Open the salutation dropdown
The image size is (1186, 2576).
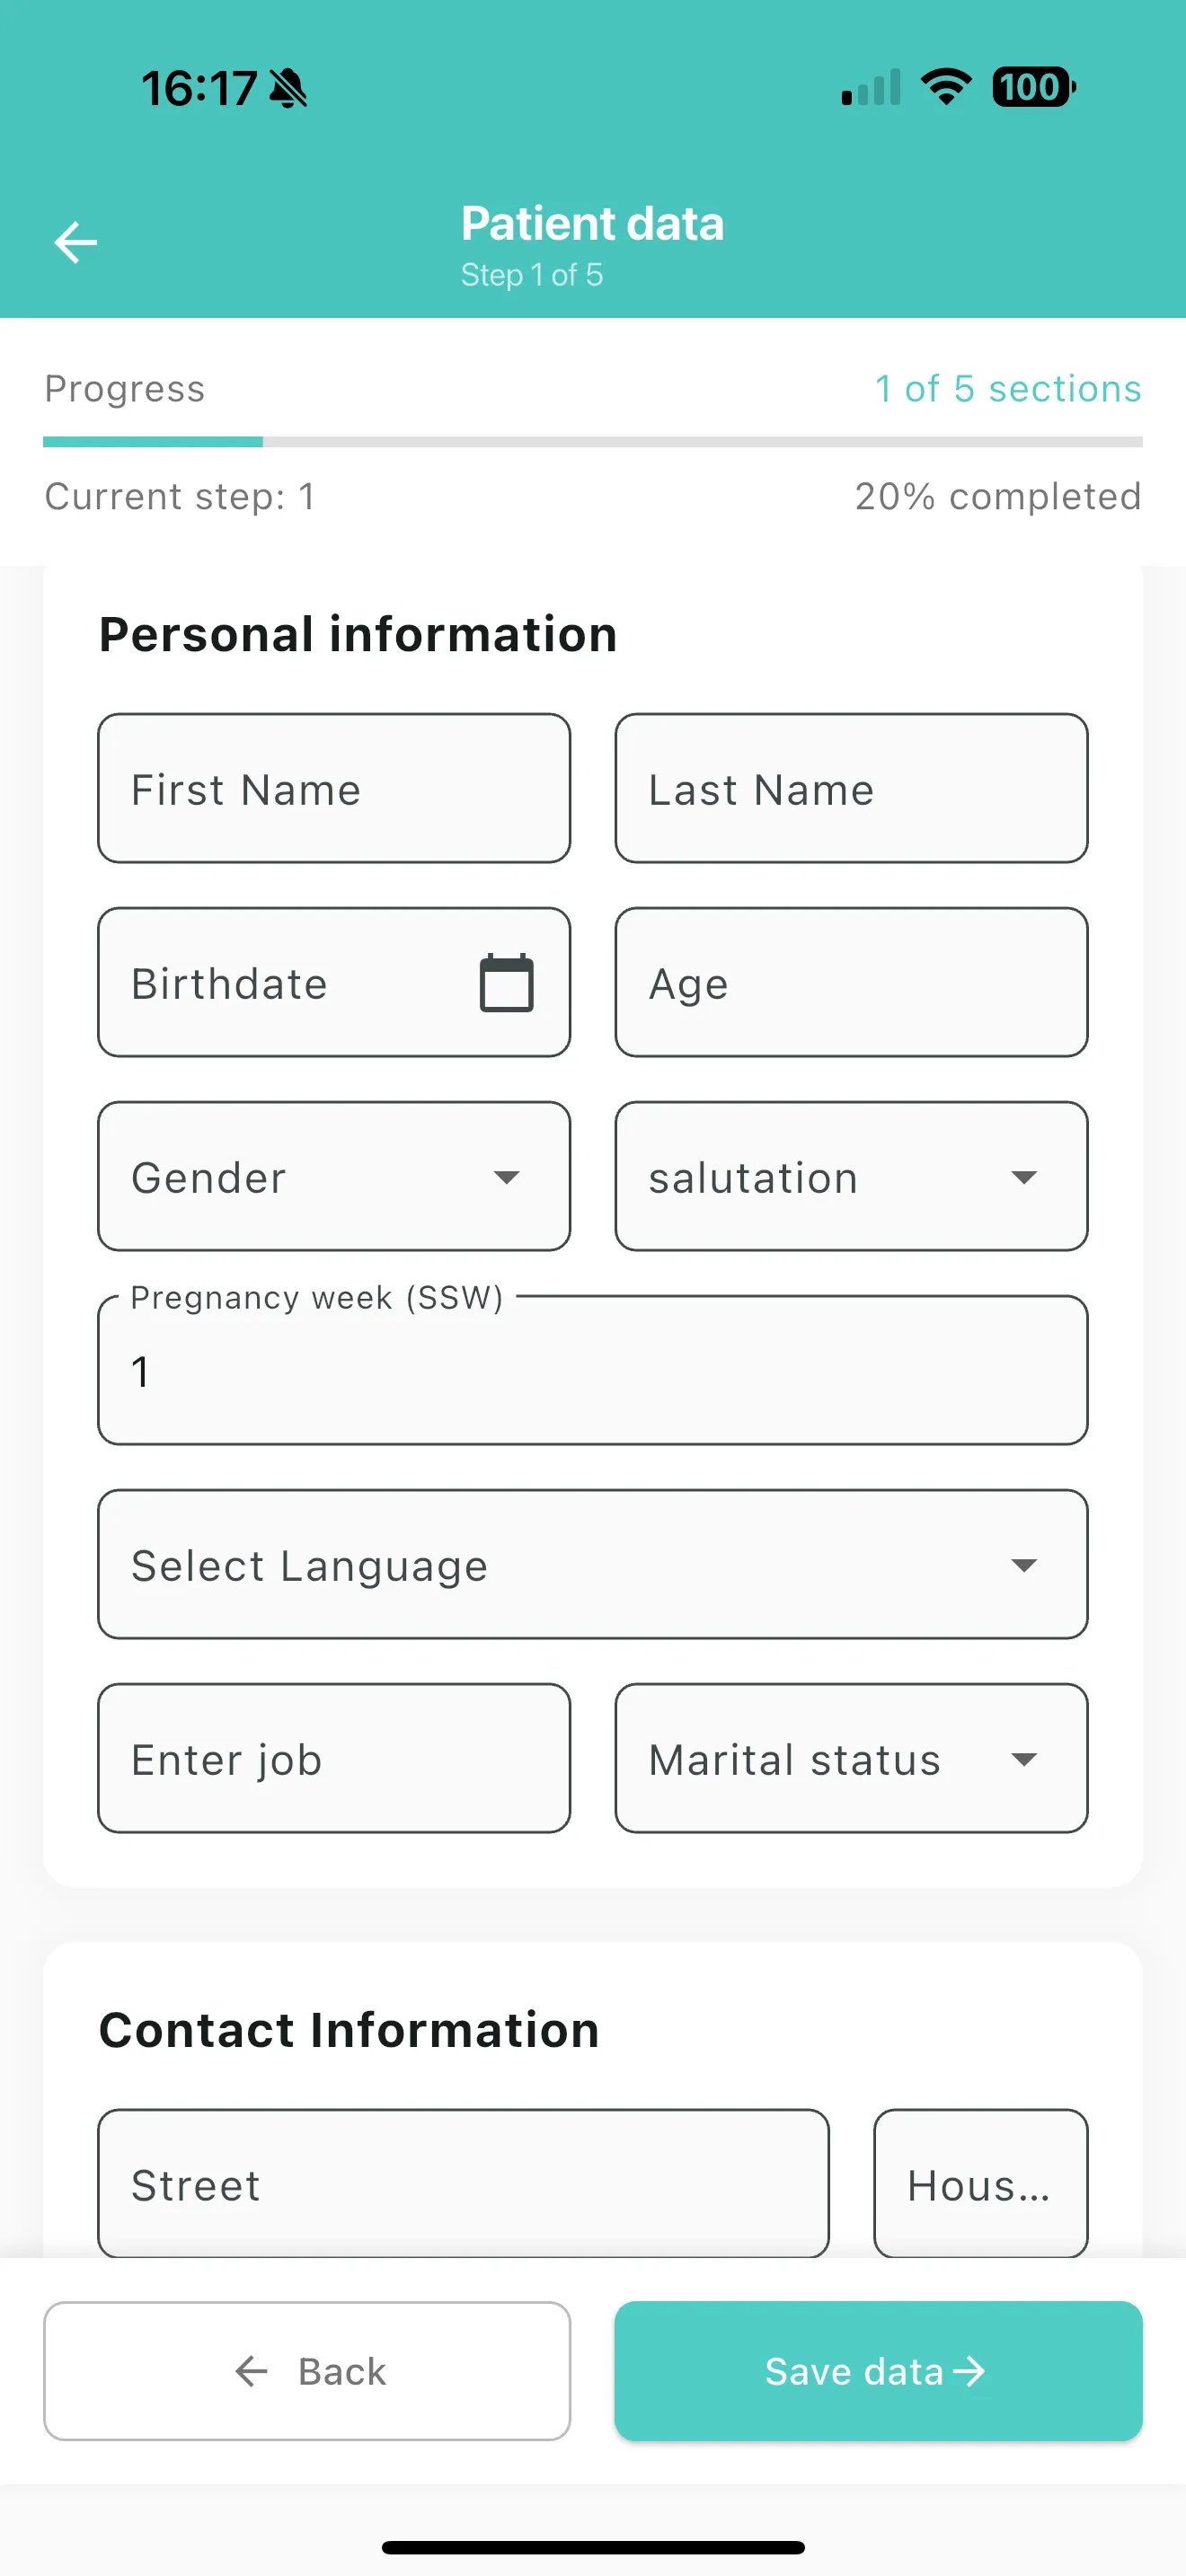pos(851,1176)
